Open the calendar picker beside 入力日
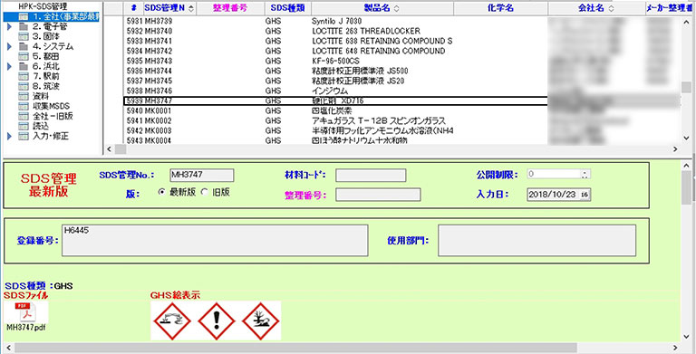696x354 pixels. pyautogui.click(x=585, y=195)
